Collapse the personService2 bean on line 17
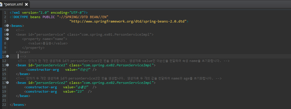 click(x=8, y=83)
